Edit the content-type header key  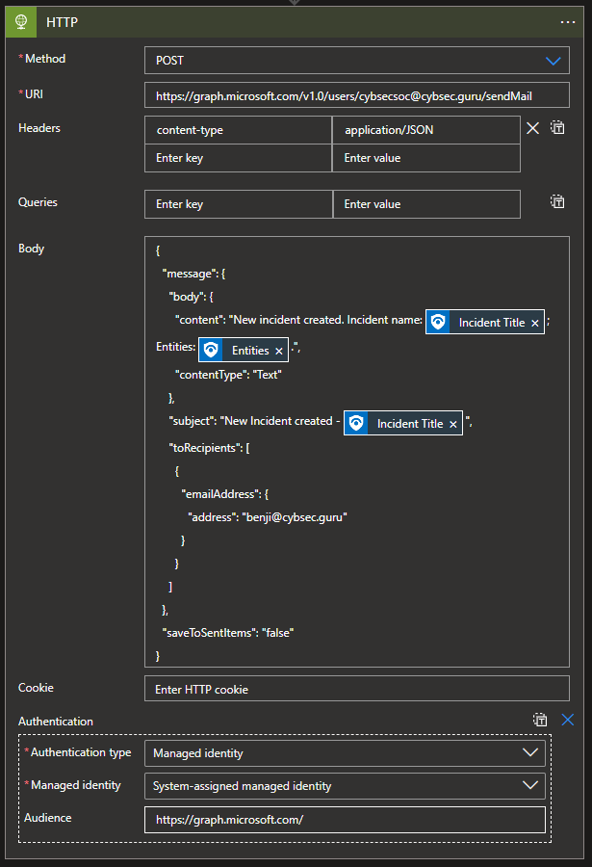coord(238,130)
